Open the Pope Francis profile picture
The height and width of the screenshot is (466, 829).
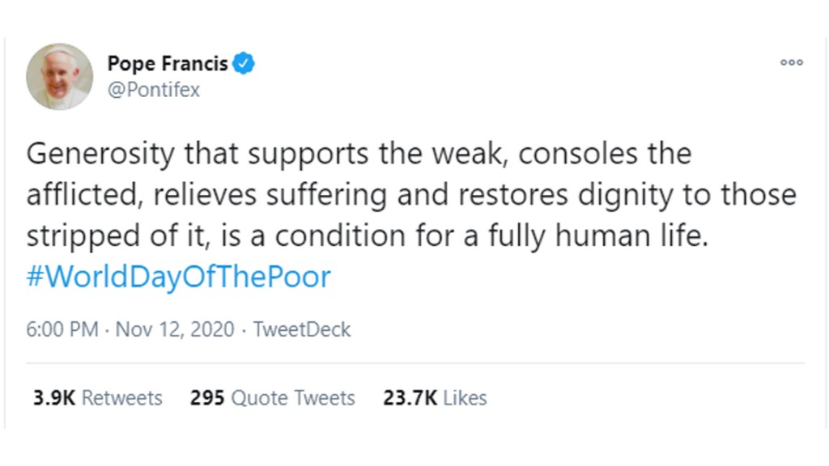(x=59, y=77)
